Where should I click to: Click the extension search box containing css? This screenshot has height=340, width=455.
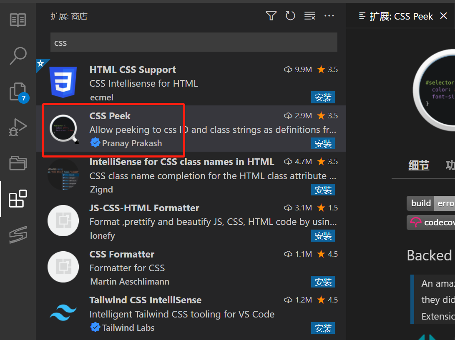[x=194, y=43]
